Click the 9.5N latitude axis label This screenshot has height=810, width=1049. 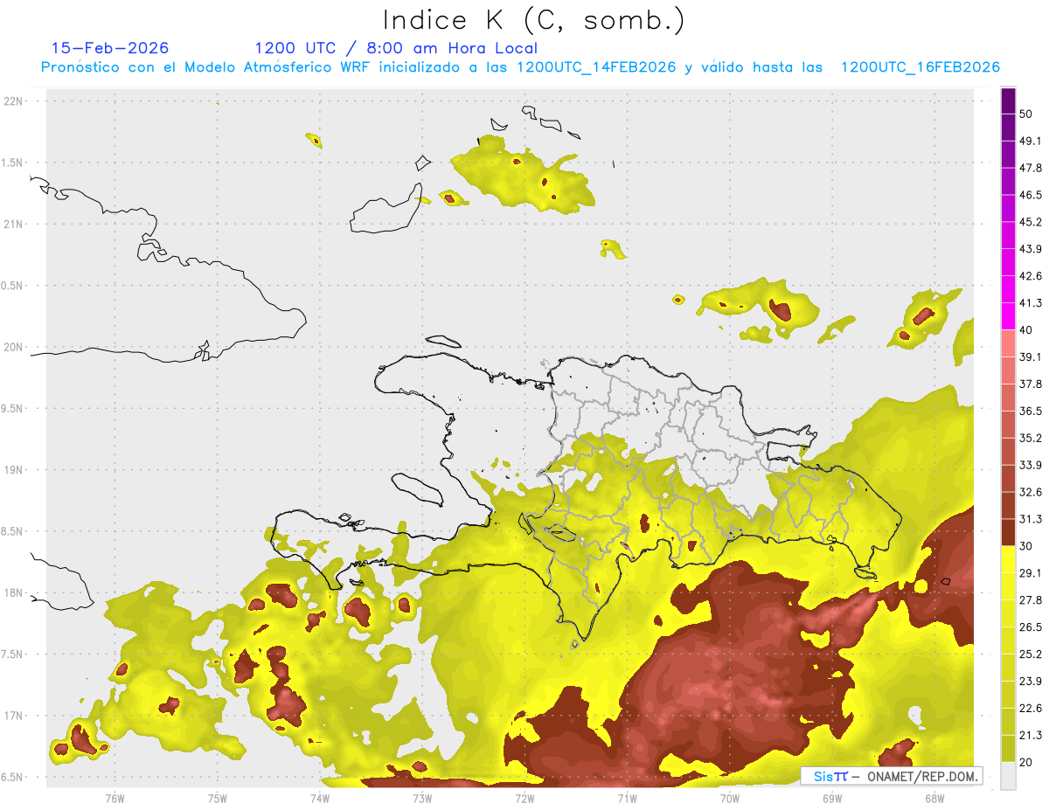pos(13,408)
